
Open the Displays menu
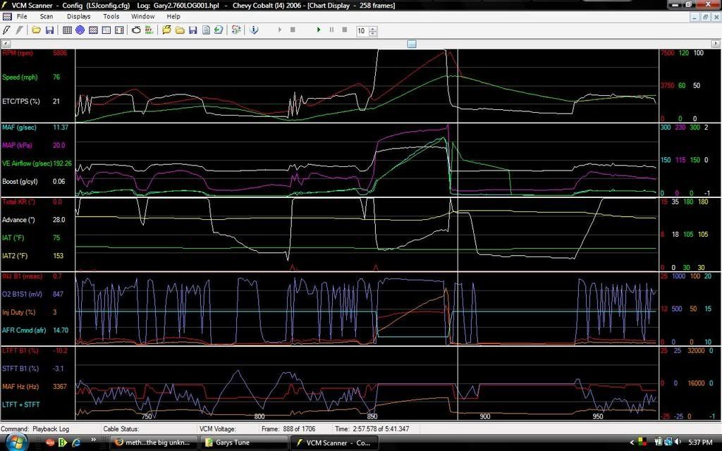tap(78, 16)
